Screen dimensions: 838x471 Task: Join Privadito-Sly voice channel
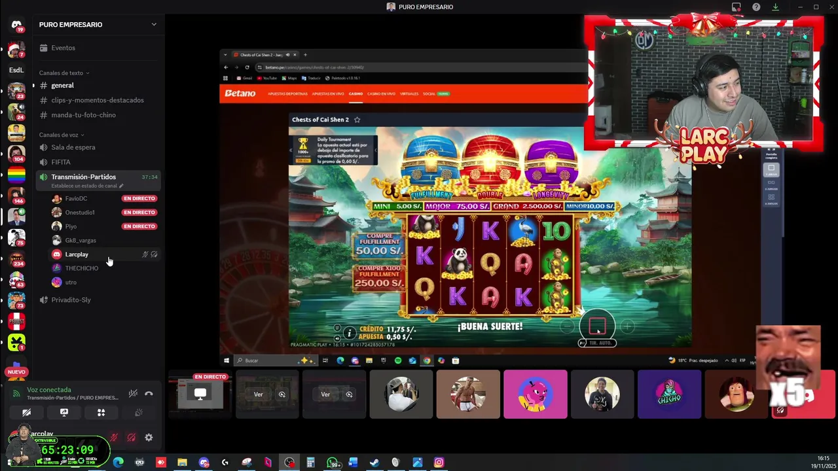point(71,300)
